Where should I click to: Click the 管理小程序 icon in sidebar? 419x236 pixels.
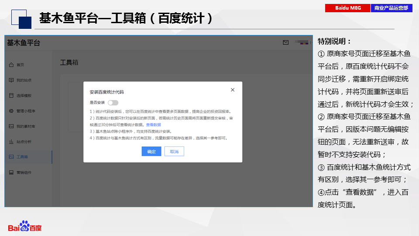pos(11,111)
